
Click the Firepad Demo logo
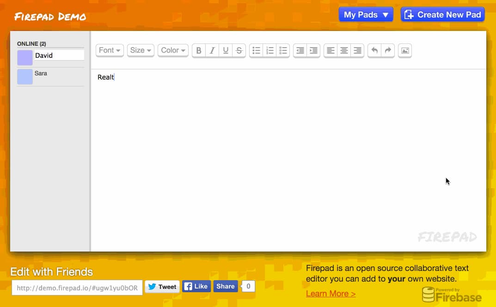pyautogui.click(x=50, y=17)
